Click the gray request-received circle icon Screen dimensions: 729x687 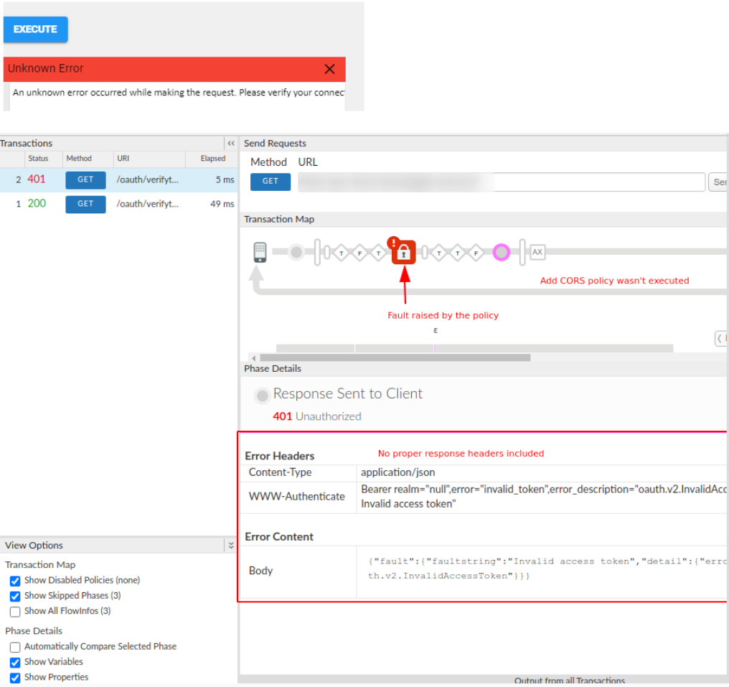(x=296, y=252)
